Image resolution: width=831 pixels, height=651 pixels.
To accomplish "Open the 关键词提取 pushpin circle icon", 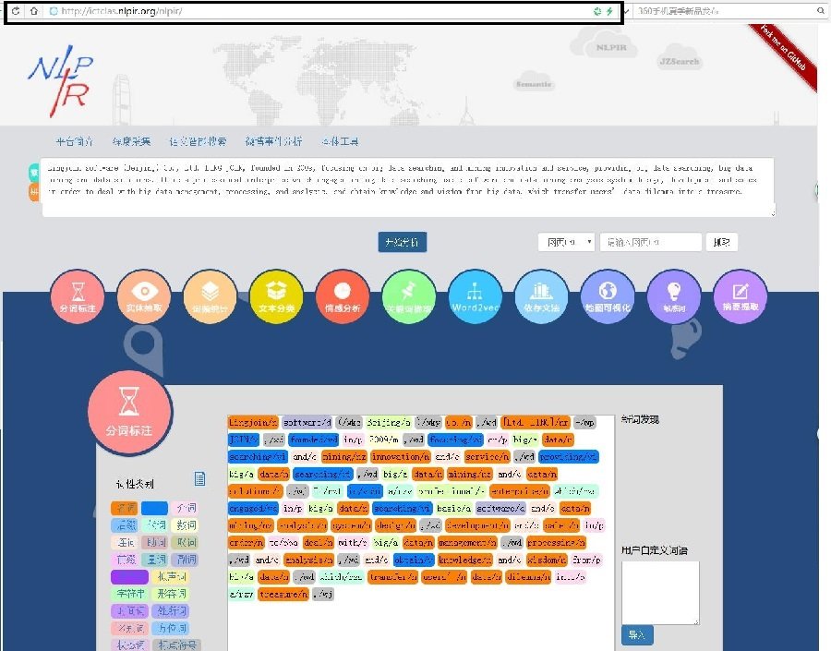I will [409, 296].
